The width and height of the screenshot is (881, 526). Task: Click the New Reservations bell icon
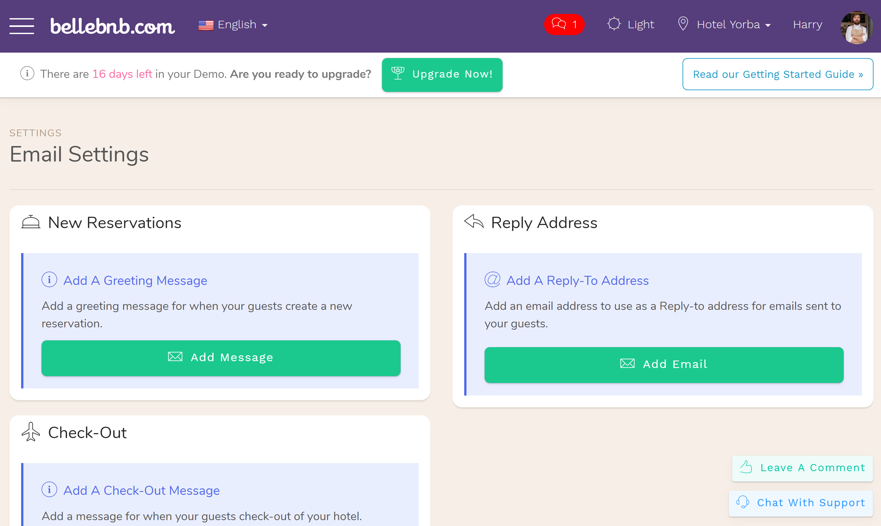click(31, 222)
